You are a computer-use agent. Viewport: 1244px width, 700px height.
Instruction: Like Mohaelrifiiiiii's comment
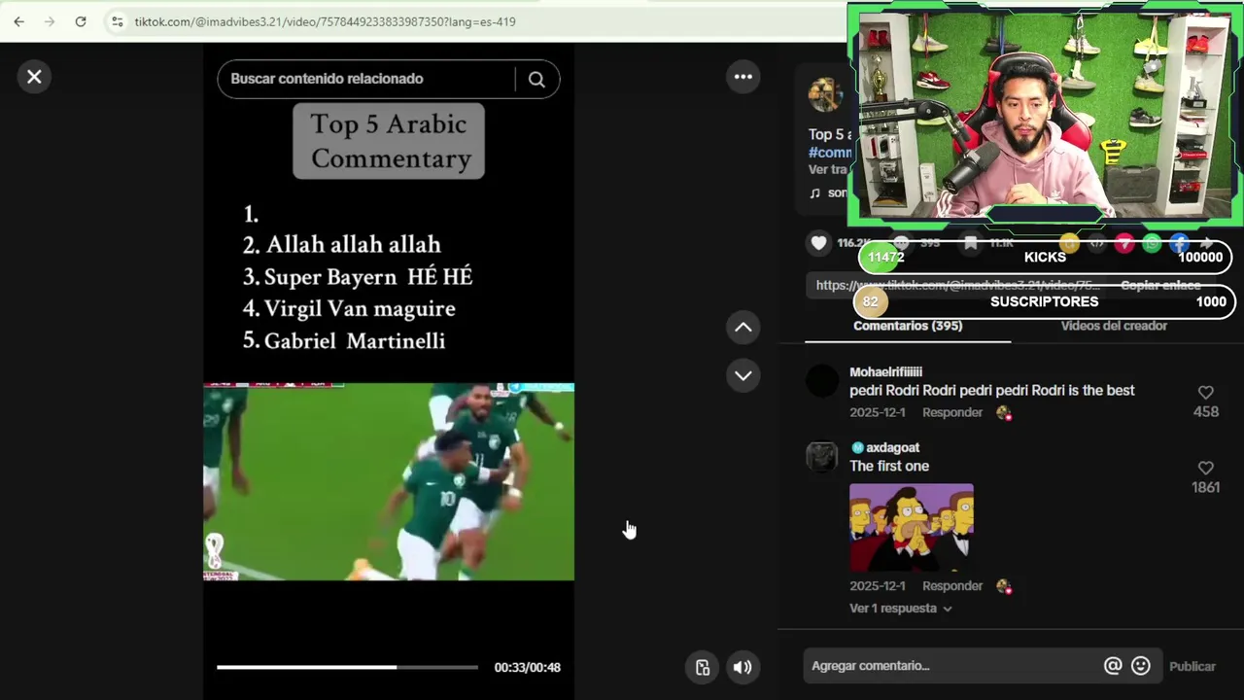(1206, 393)
